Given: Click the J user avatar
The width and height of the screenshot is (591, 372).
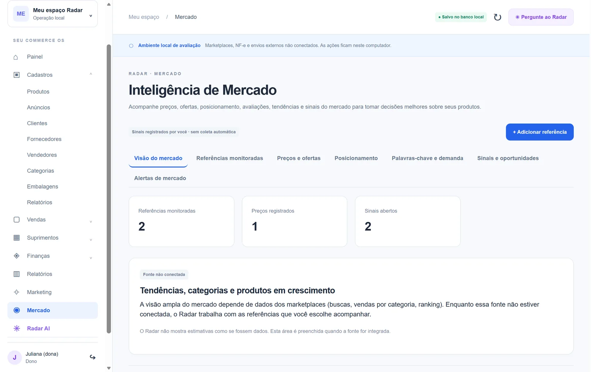Looking at the screenshot, I should click(x=15, y=358).
